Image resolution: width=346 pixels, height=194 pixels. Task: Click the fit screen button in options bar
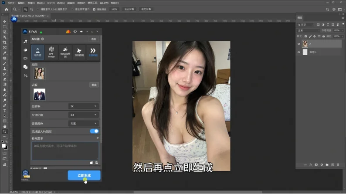(129, 10)
